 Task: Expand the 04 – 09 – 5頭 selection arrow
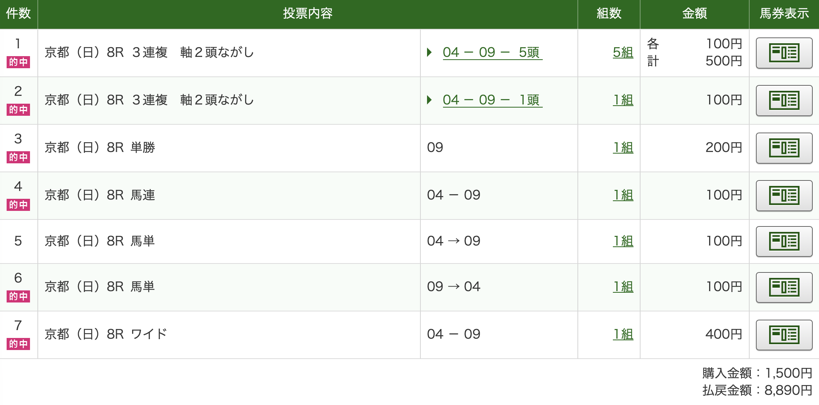(x=429, y=52)
